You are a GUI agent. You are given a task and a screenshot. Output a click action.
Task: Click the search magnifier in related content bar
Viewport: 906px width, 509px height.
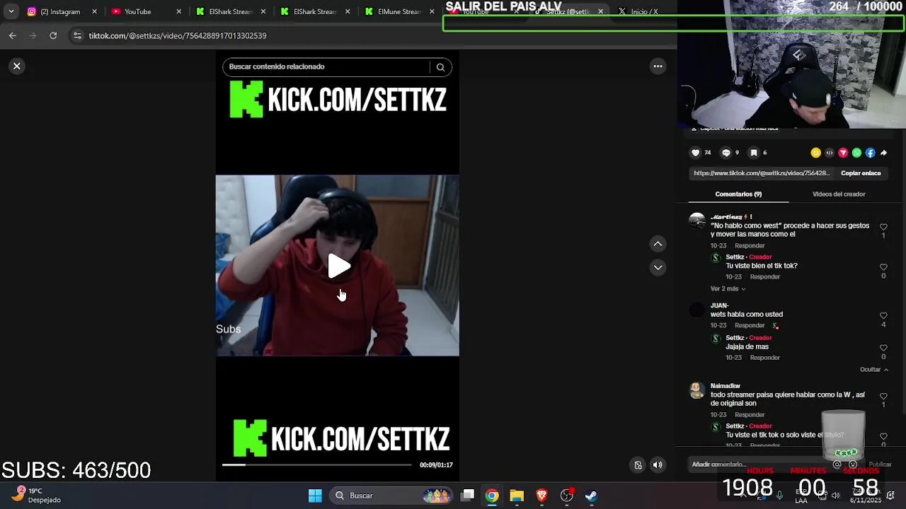click(440, 67)
